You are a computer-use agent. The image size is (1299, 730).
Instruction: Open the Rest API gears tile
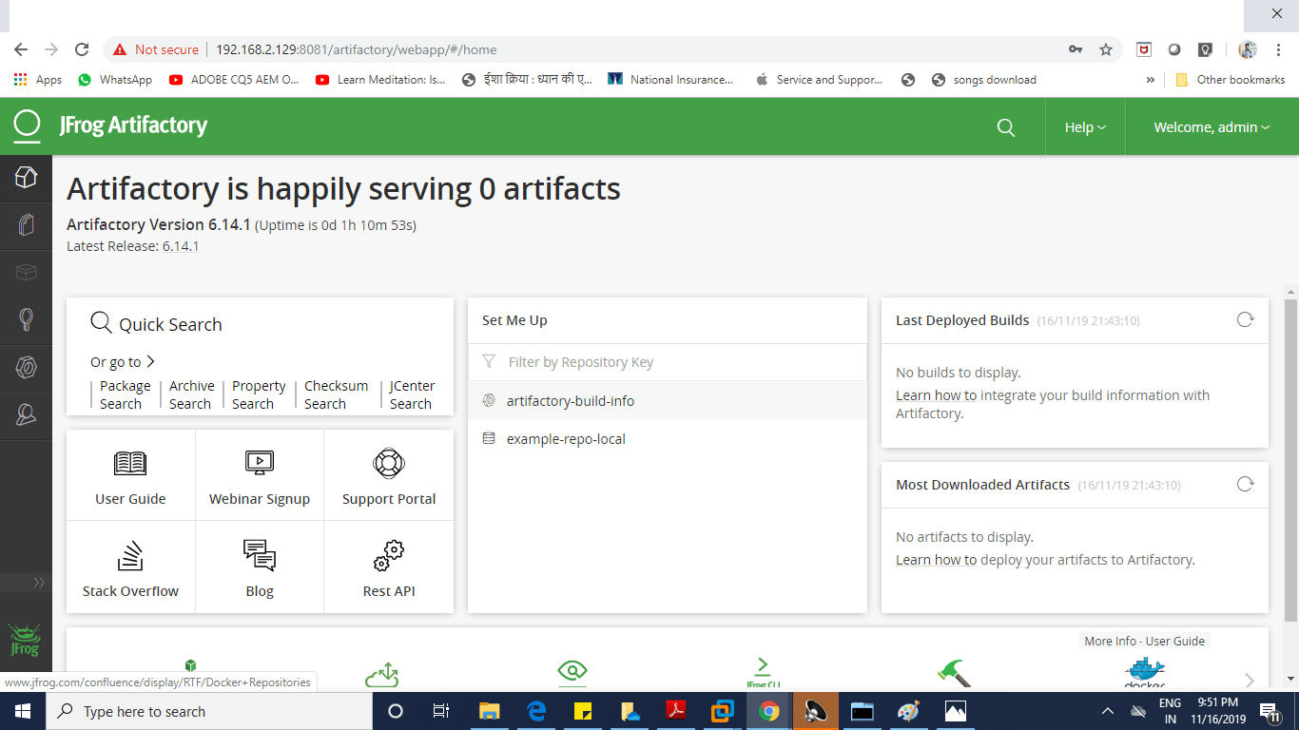(389, 567)
